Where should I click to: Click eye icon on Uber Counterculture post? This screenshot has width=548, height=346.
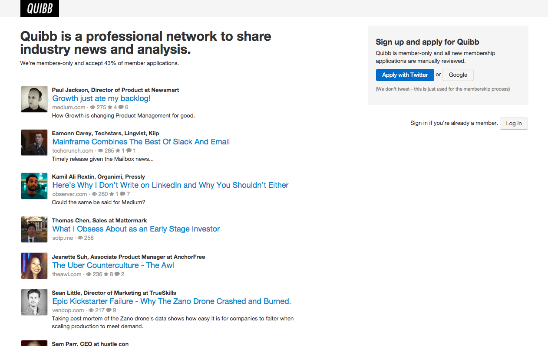coord(89,274)
